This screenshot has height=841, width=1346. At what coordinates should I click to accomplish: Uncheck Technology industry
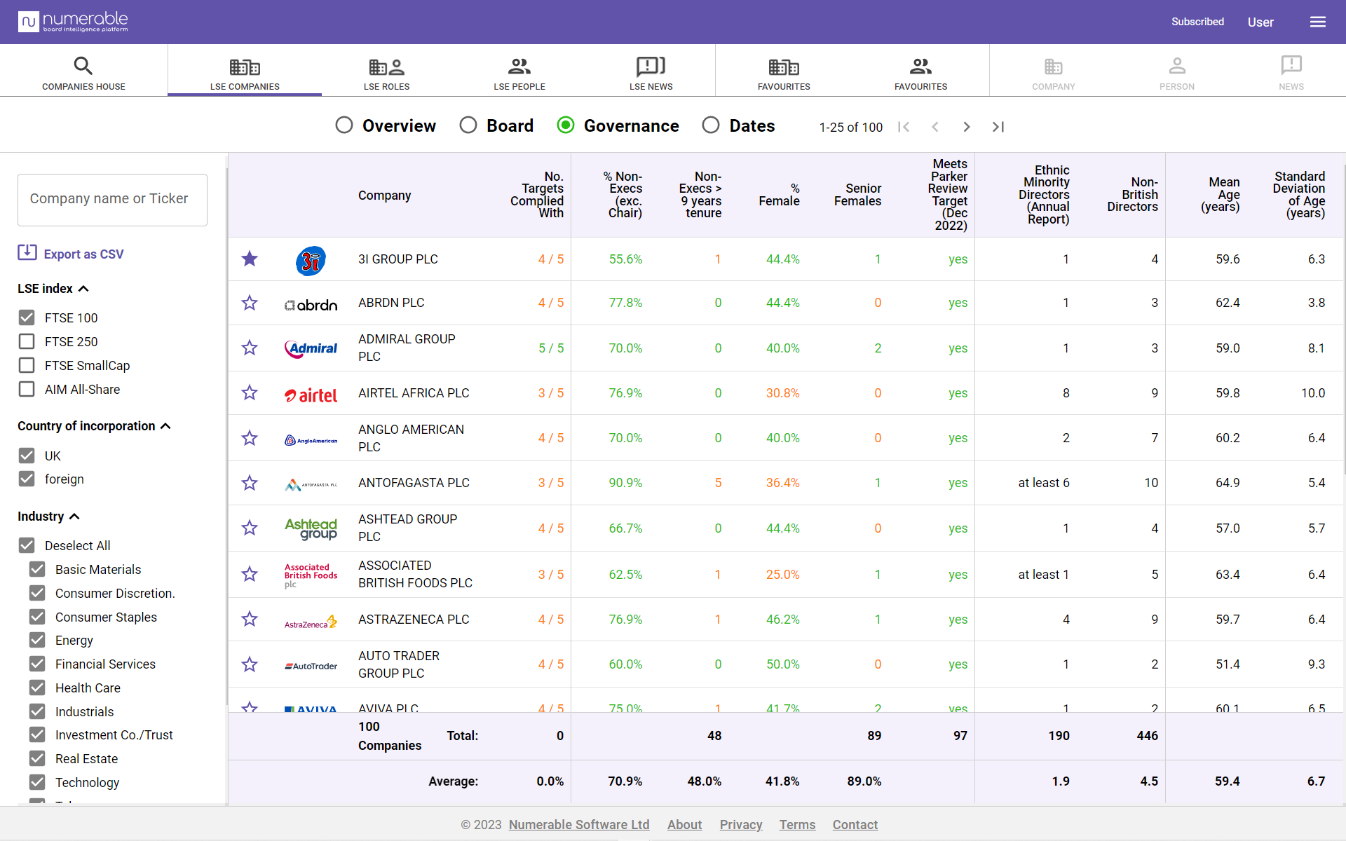pyautogui.click(x=37, y=782)
